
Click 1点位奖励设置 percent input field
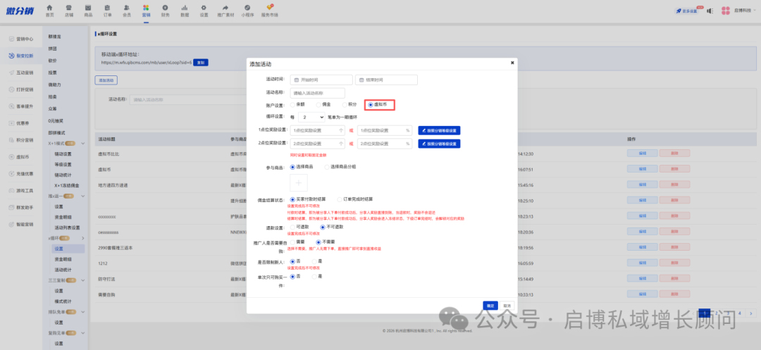pos(385,130)
